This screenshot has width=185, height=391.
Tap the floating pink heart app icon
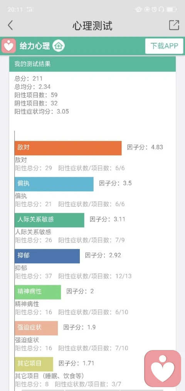coord(163,369)
